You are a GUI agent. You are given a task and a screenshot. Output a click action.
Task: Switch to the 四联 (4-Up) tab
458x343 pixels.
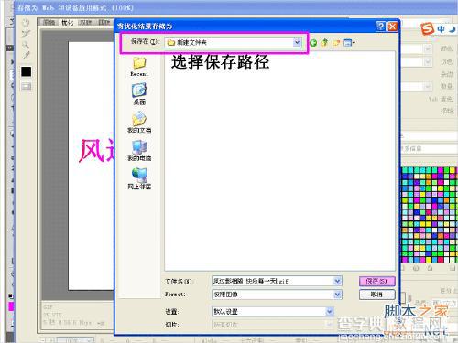coord(104,22)
